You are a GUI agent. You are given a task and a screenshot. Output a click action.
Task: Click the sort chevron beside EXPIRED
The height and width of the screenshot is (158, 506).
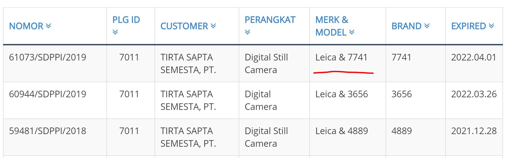pyautogui.click(x=491, y=26)
